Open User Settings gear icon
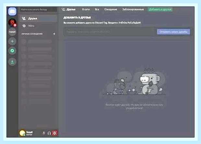Viewport: 201px width, 144px height. click(54, 133)
